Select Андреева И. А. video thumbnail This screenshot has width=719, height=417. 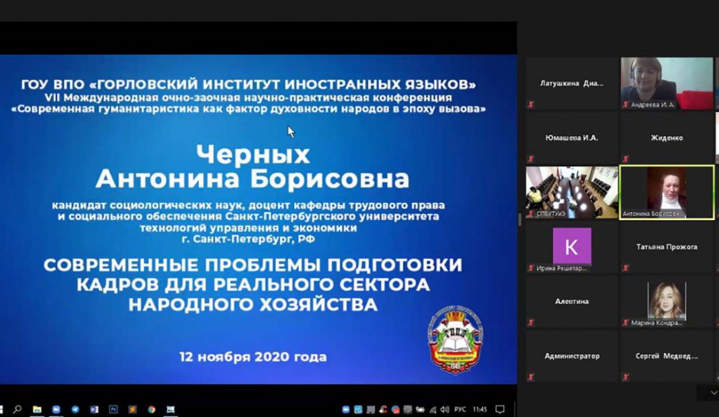tap(667, 83)
